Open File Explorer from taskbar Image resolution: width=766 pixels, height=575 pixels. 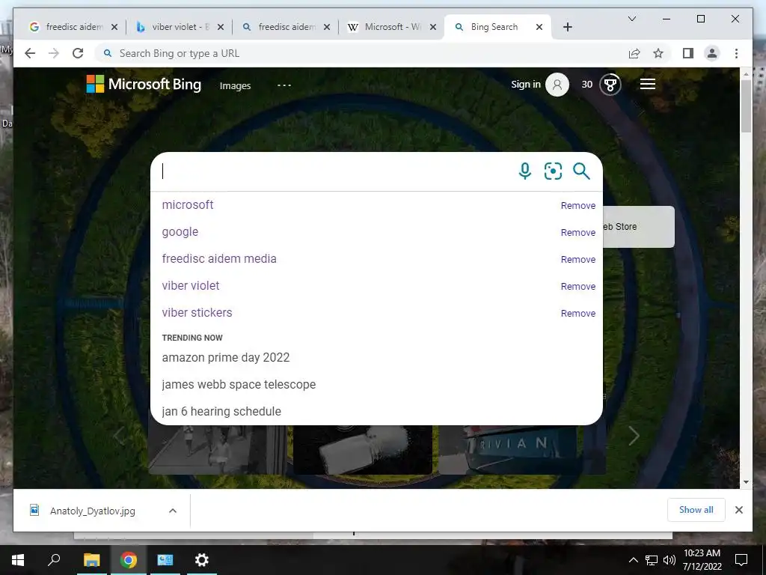pos(91,560)
